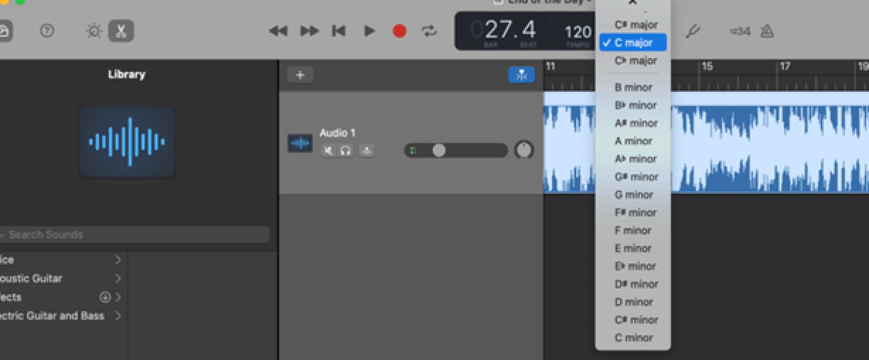The image size is (869, 360).
Task: Click the blue Catch Playhead button
Action: pos(522,75)
